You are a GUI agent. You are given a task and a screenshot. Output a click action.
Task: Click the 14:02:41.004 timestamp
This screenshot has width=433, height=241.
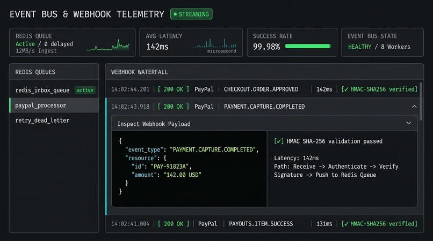130,224
